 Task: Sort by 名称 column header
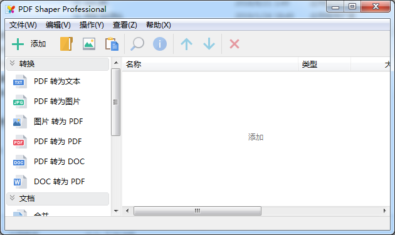pyautogui.click(x=210, y=65)
